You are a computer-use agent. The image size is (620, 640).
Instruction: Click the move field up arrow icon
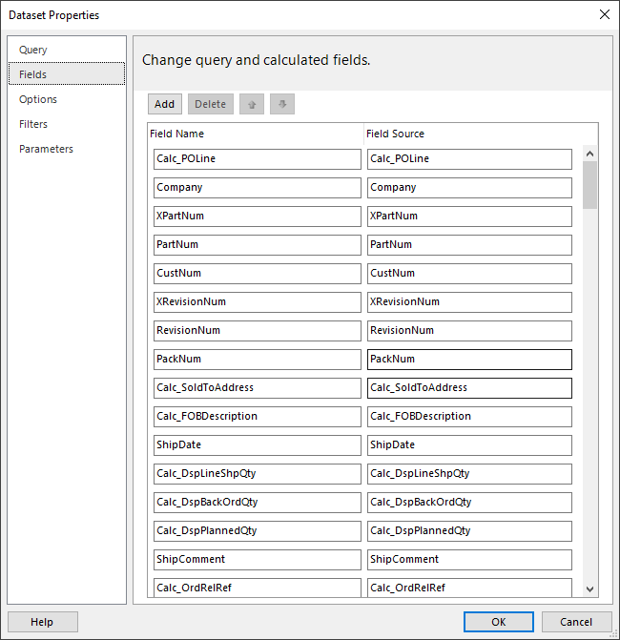(252, 104)
